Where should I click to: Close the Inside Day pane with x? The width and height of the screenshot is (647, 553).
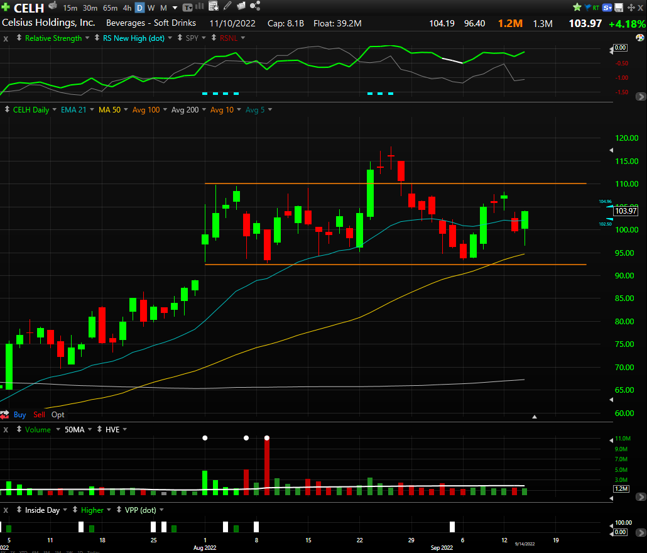point(6,510)
